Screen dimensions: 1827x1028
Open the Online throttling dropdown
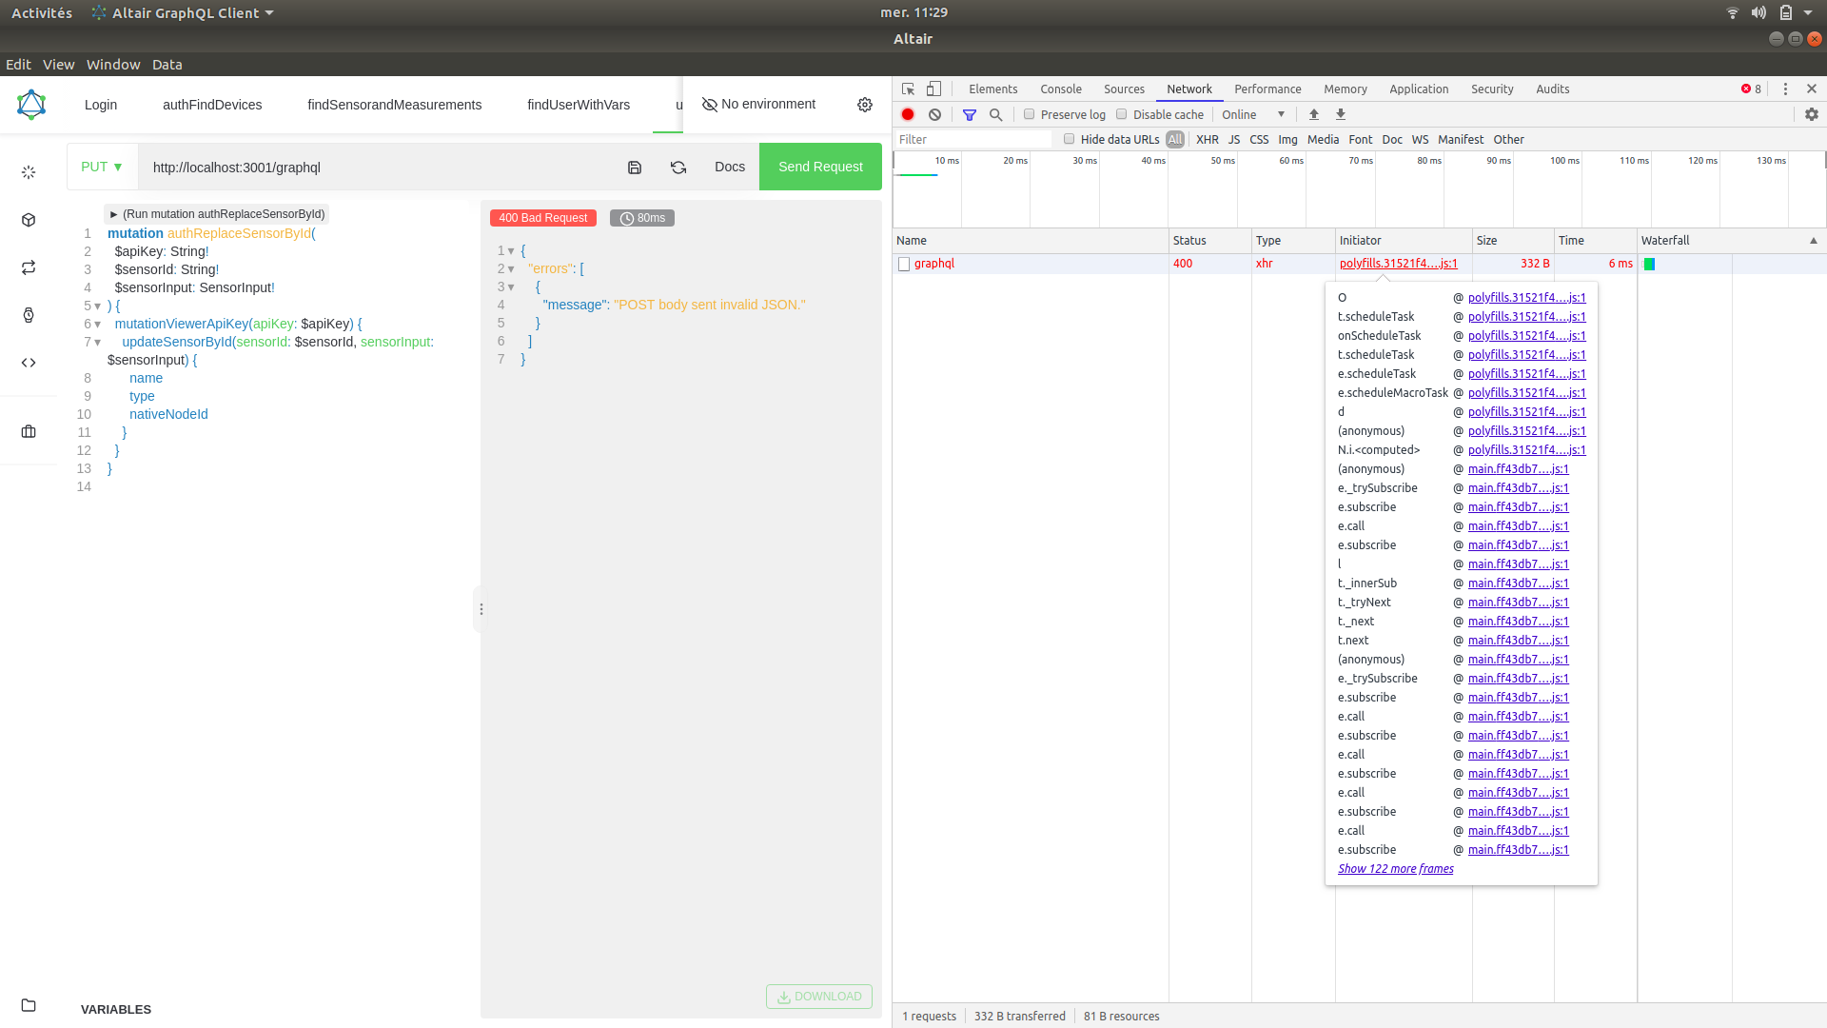tap(1251, 114)
